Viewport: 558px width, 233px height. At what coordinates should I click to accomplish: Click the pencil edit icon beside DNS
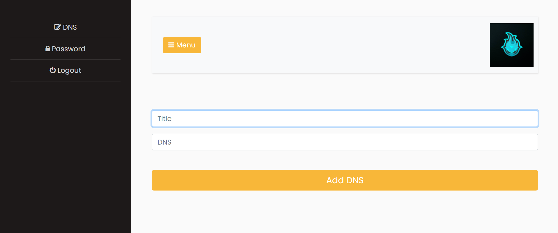tap(57, 27)
